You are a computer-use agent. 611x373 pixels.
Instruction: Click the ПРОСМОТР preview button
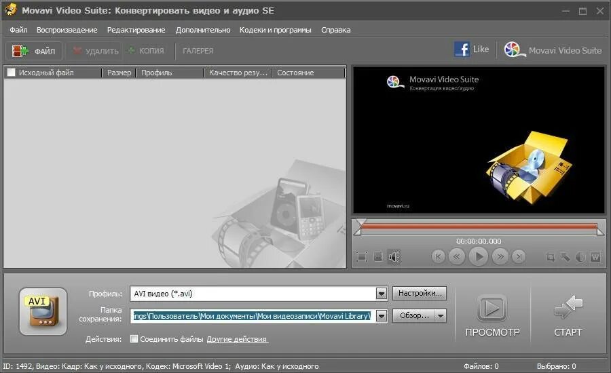point(492,315)
